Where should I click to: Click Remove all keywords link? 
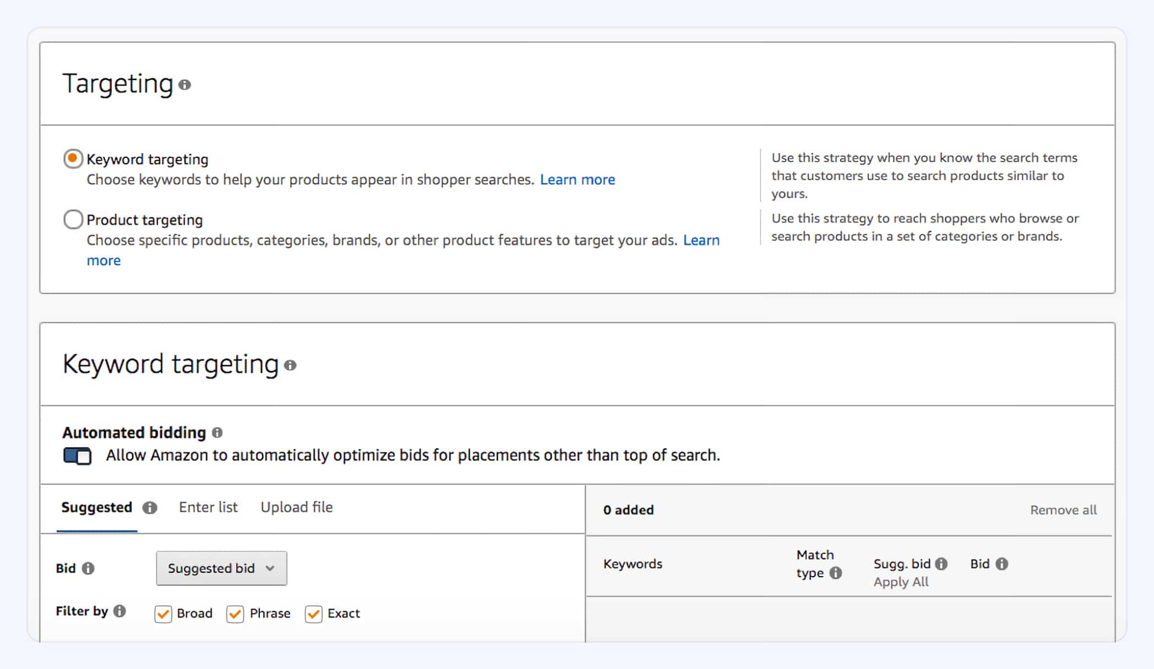coord(1063,510)
